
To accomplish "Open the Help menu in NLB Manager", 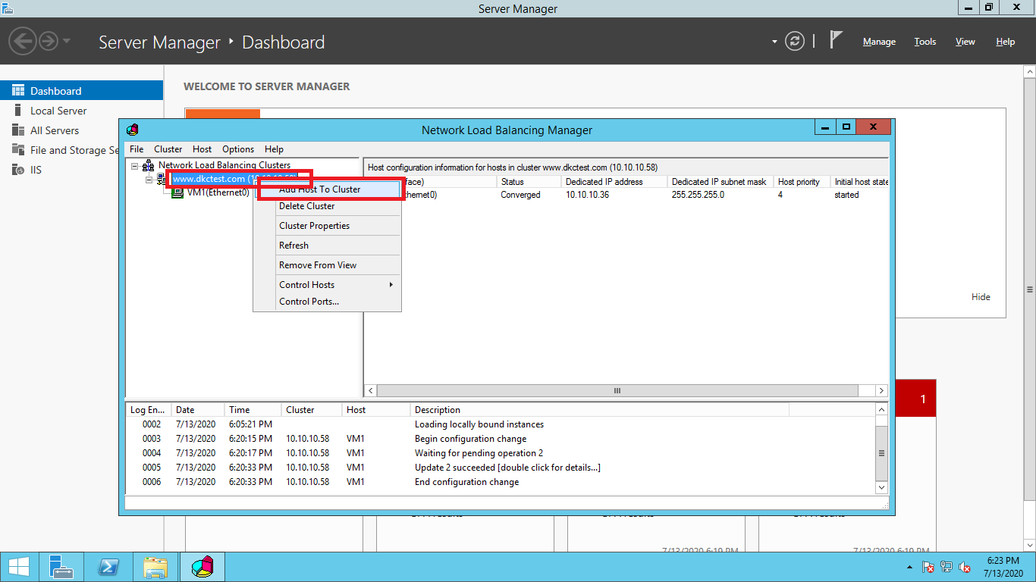I will [274, 149].
